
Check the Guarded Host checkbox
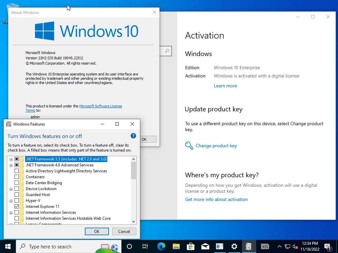pyautogui.click(x=17, y=195)
